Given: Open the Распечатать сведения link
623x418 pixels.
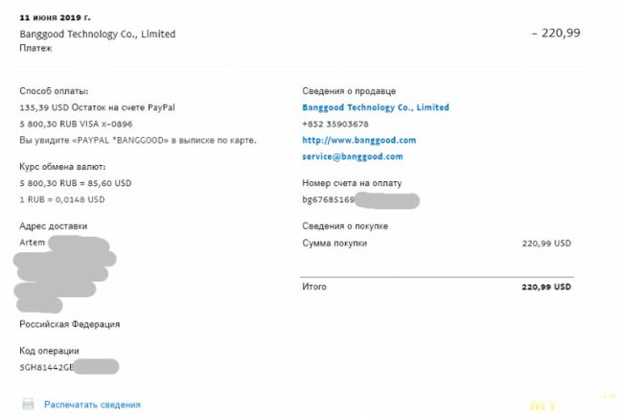Looking at the screenshot, I should pyautogui.click(x=92, y=405).
